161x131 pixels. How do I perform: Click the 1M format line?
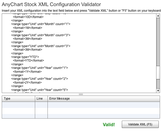pyautogui.click(x=28, y=28)
